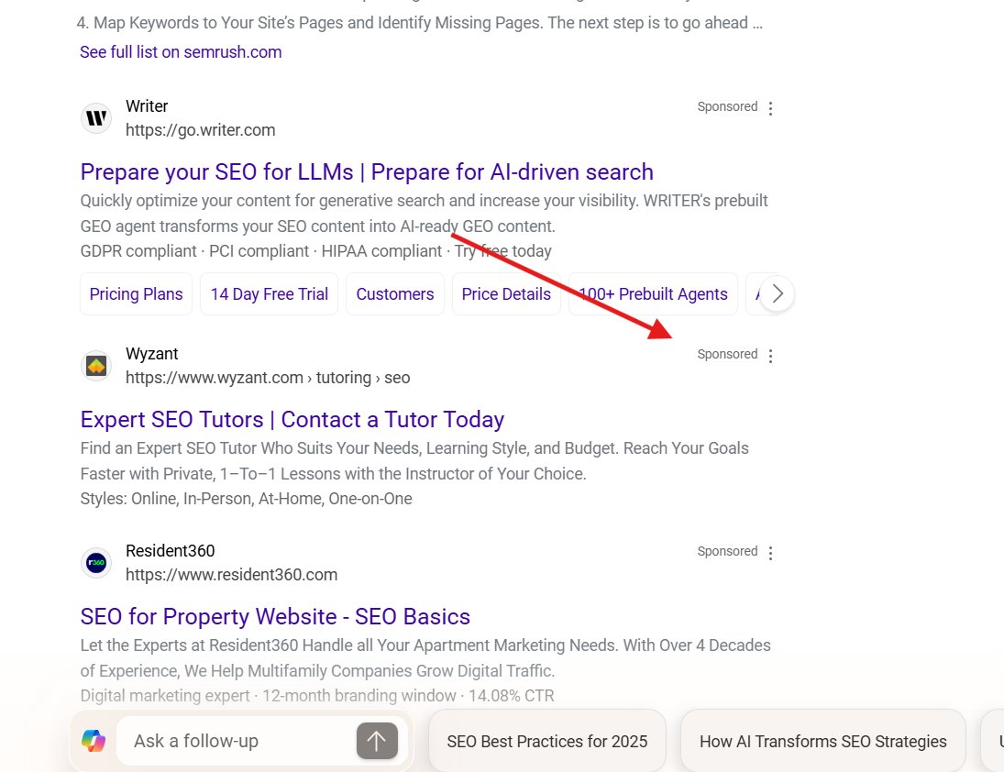1004x772 pixels.
Task: Click the "Ask a follow-up" input field
Action: pyautogui.click(x=229, y=740)
